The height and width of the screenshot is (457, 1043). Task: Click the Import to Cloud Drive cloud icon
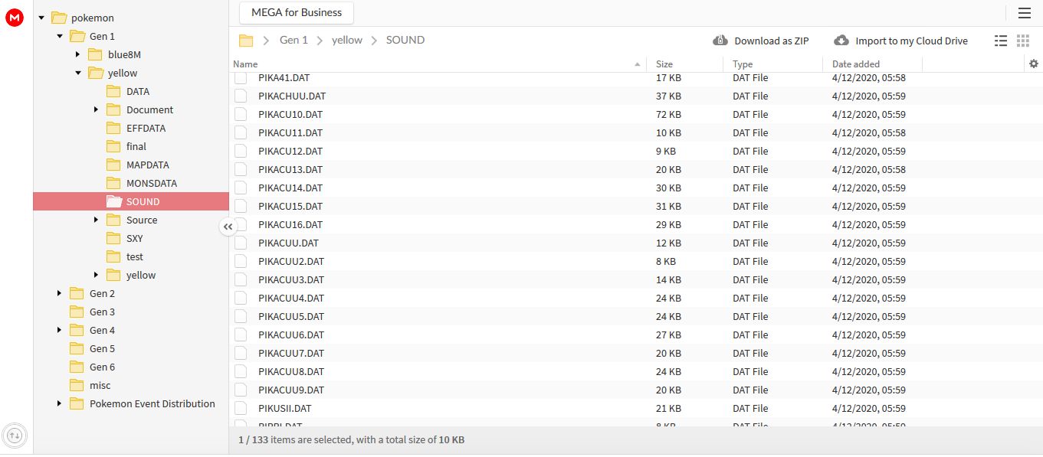(841, 41)
